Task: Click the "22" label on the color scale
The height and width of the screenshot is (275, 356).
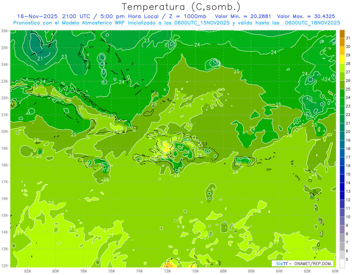Action: [x=348, y=115]
